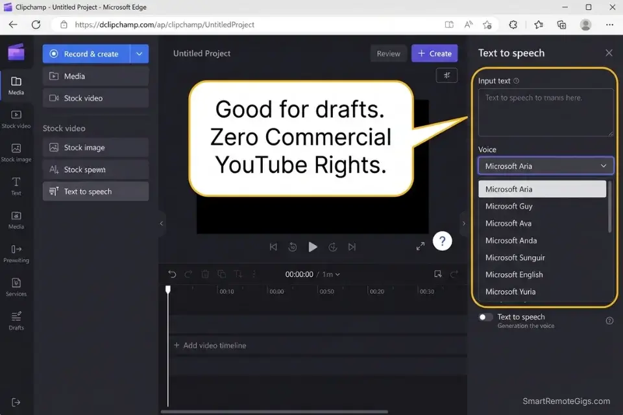Click the split clip icon in the timeline toolbar

pyautogui.click(x=238, y=274)
